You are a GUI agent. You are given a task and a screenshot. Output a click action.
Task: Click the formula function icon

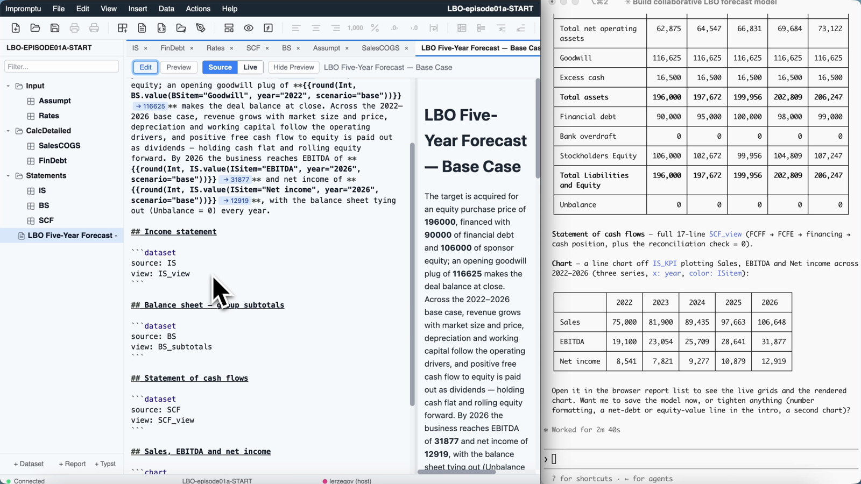pos(268,28)
